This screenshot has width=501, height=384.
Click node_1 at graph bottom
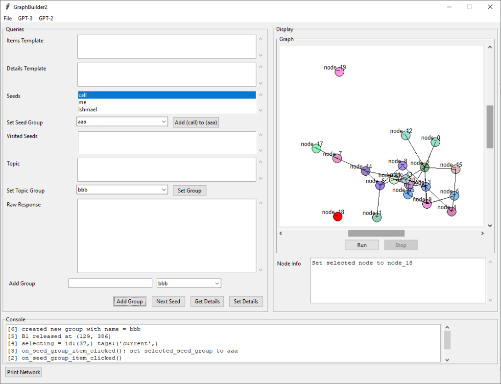pyautogui.click(x=377, y=217)
